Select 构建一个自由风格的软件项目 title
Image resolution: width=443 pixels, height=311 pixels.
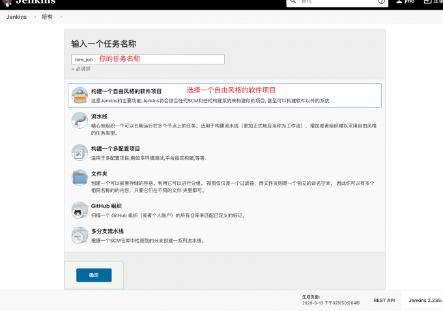126,91
